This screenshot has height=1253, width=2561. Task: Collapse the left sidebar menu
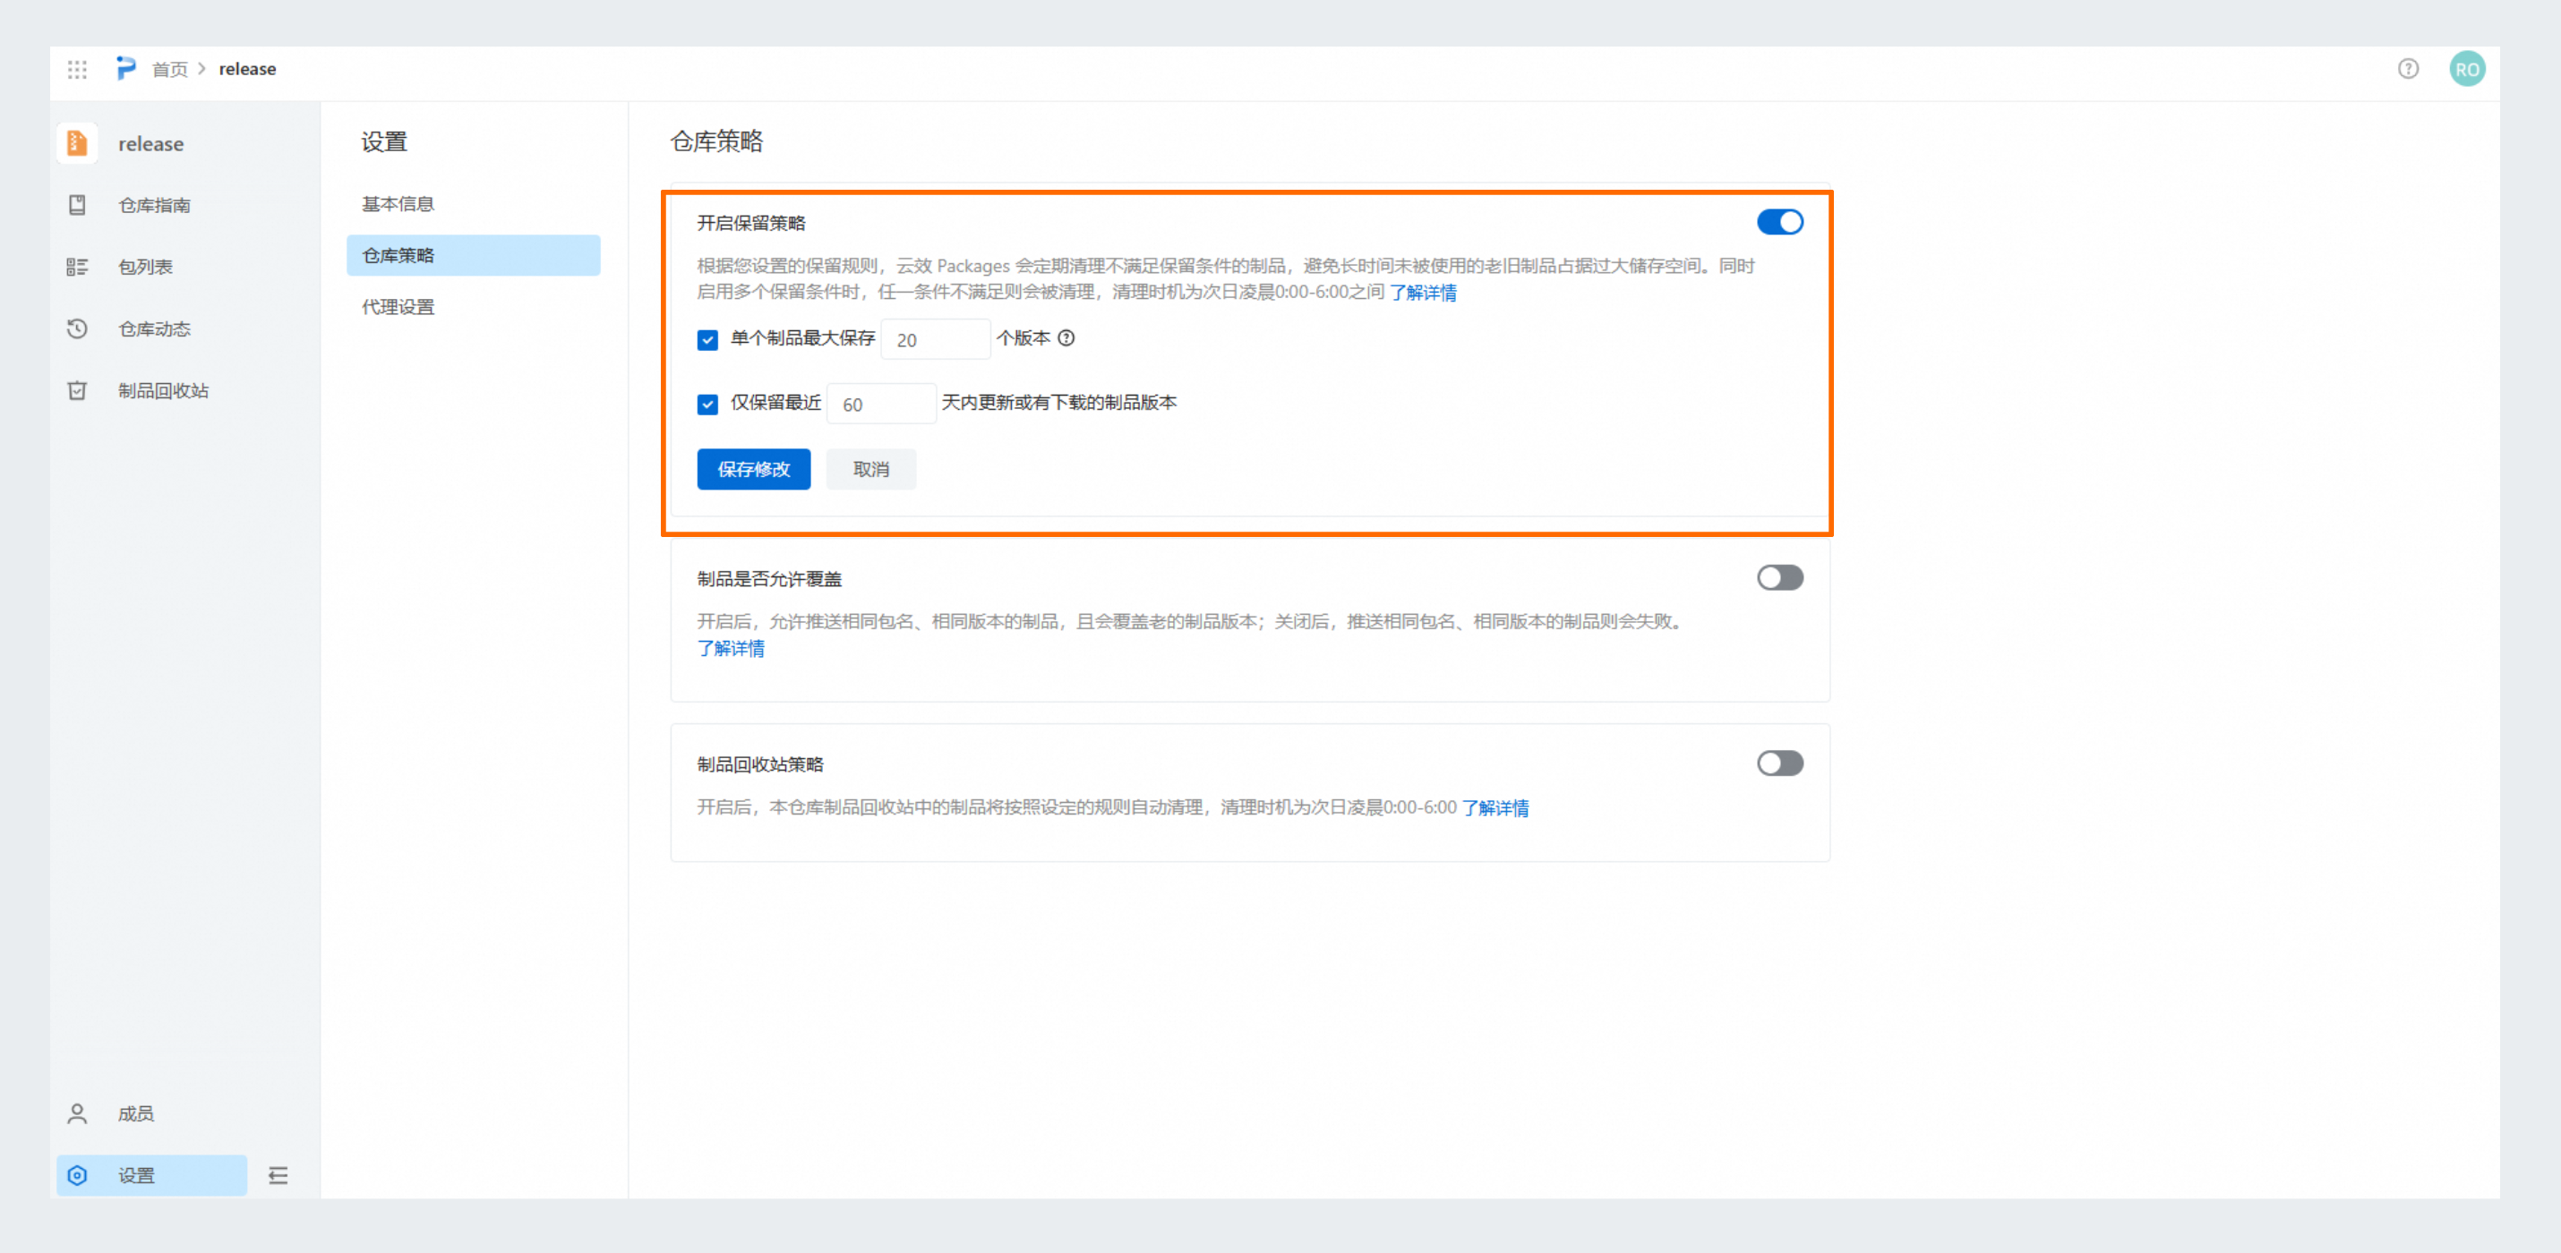tap(278, 1175)
